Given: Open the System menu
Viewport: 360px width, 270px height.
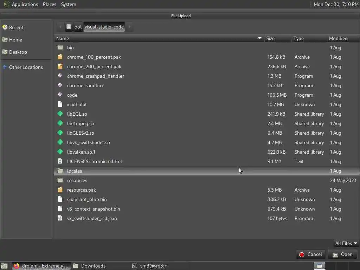Looking at the screenshot, I should coord(69,4).
